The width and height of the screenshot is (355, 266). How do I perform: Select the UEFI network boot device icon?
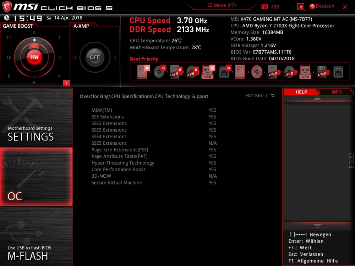click(225, 72)
